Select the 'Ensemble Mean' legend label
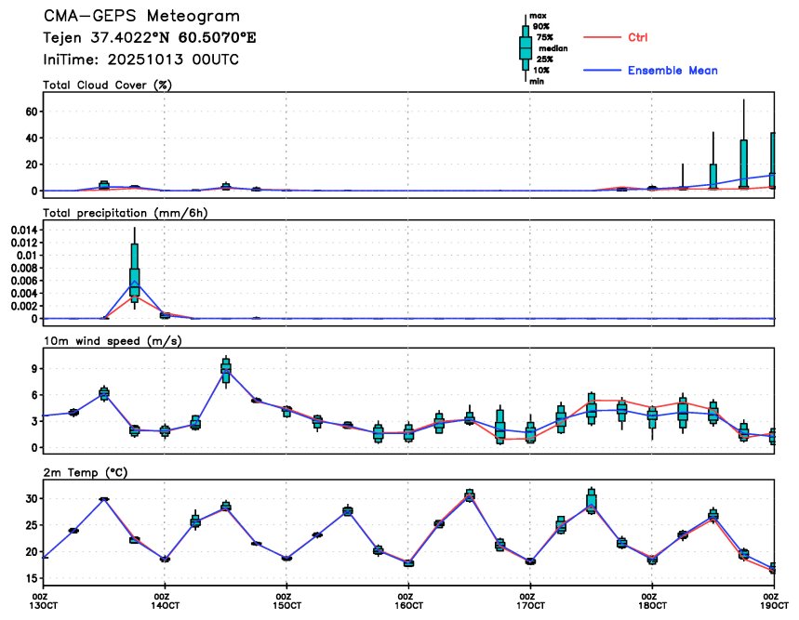799x620 pixels. click(x=672, y=71)
